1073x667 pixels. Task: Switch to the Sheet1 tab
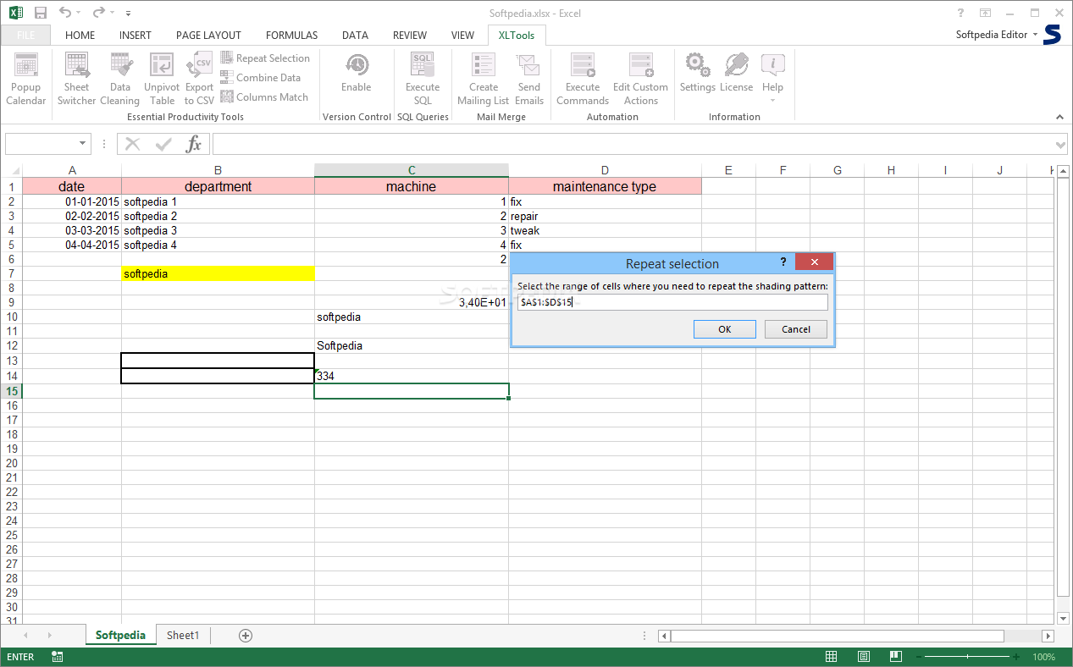(x=183, y=635)
